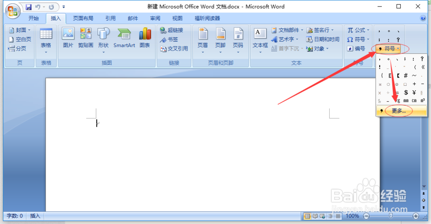Insert the mm unit symbol
The height and width of the screenshot is (224, 431).
pyautogui.click(x=406, y=101)
